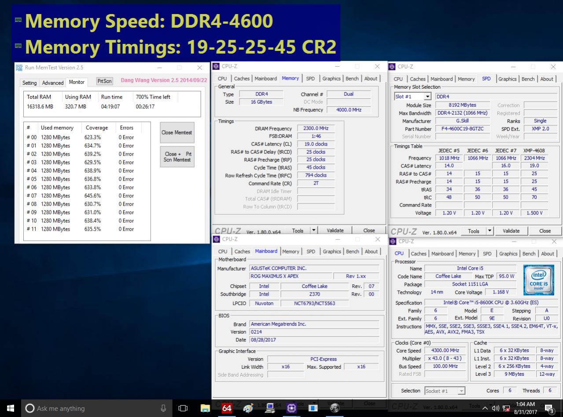Click the Command Rate 2T value
Screen dimensions: 563x417
(316, 183)
